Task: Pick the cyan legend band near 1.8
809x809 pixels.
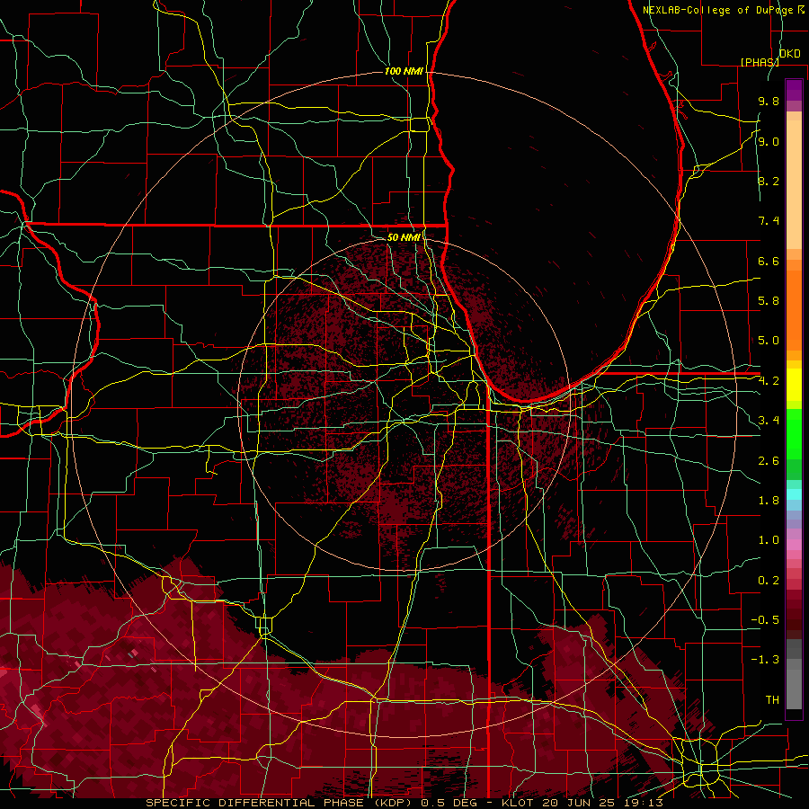Action: (x=794, y=494)
